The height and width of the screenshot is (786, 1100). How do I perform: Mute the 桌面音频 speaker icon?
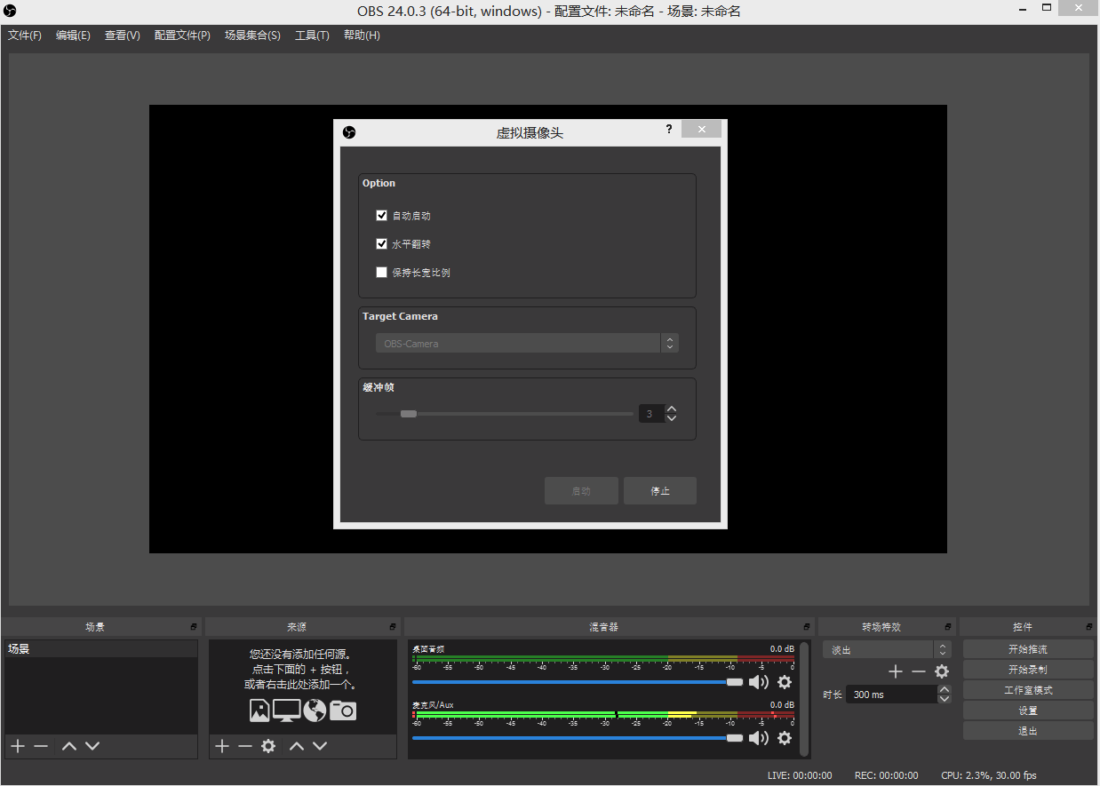(758, 682)
